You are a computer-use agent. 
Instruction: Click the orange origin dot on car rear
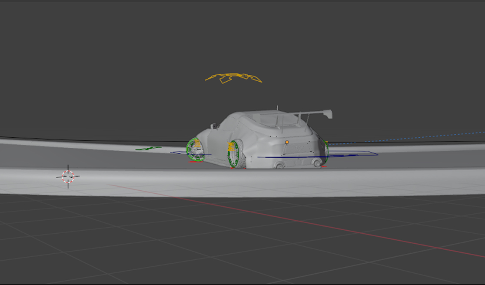287,142
